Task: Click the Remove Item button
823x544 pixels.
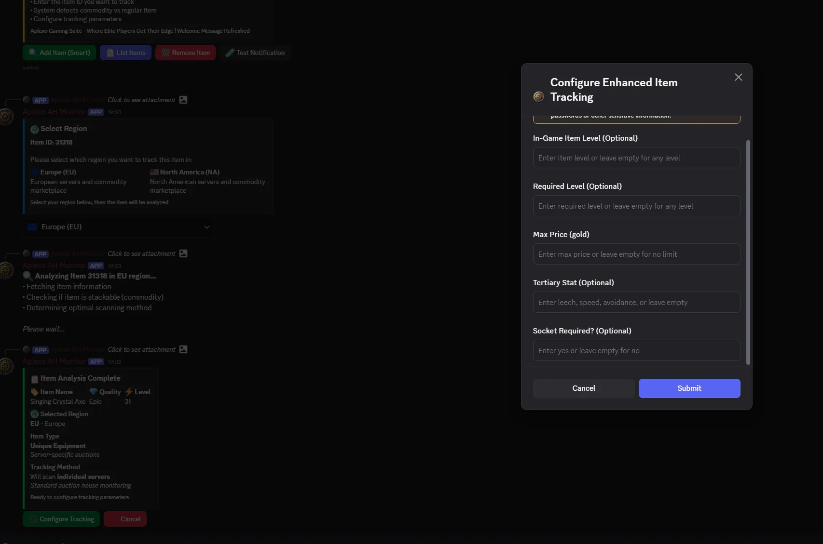Action: 186,53
